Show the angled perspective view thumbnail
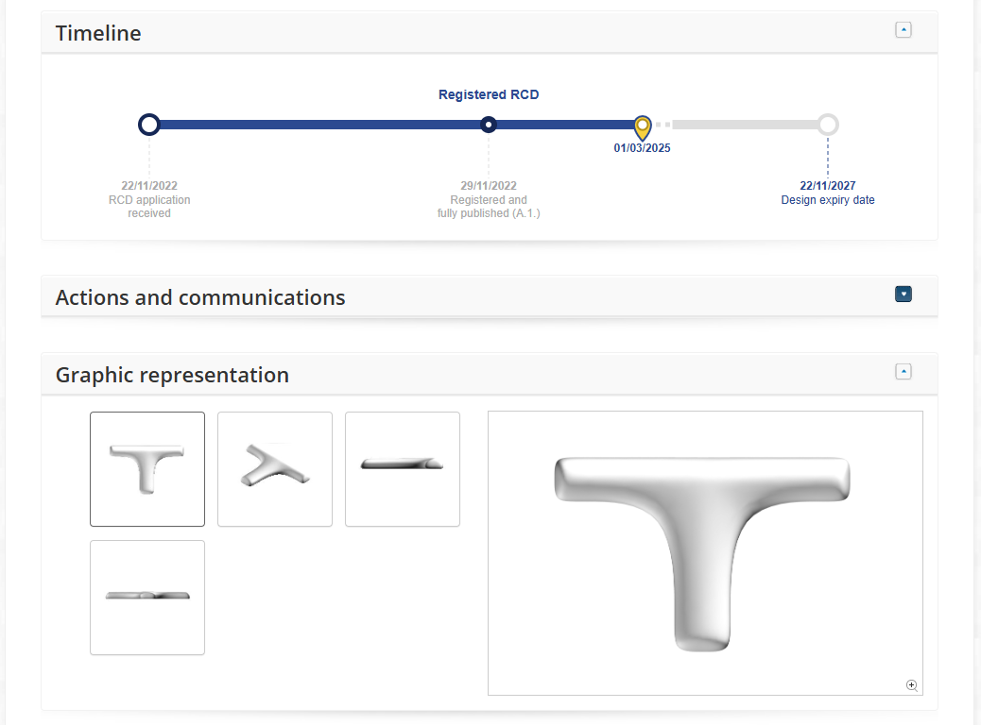981x725 pixels. [x=275, y=469]
